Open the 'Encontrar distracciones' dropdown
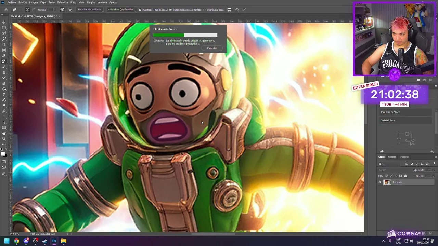The width and height of the screenshot is (438, 246). (x=90, y=10)
